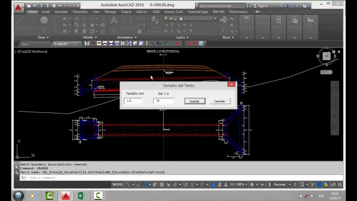Click the [Top] view control label
Screen dimensions: 357x201
click(22, 51)
